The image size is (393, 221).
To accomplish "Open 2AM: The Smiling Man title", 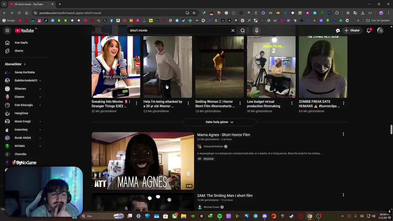I will [x=225, y=196].
